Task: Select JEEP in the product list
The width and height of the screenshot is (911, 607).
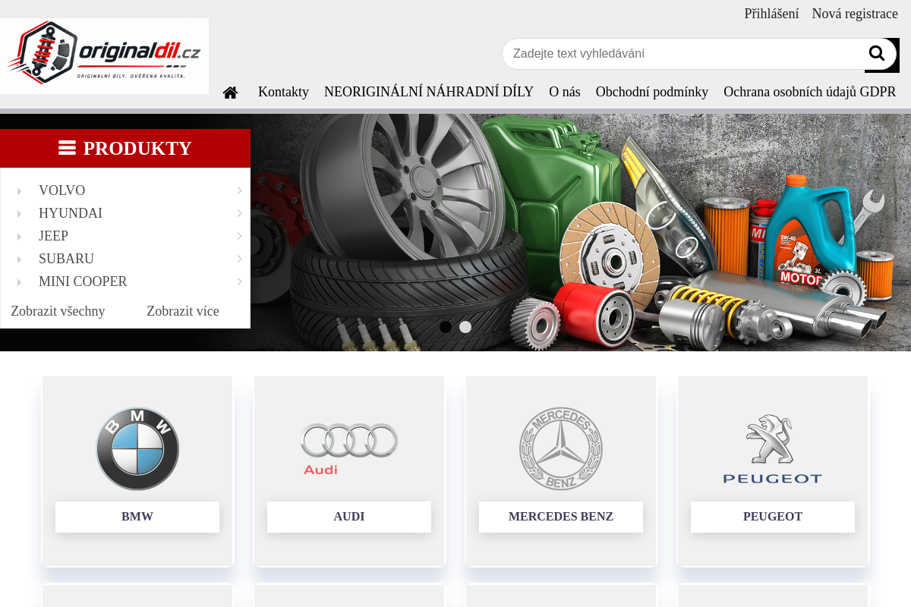Action: point(53,236)
